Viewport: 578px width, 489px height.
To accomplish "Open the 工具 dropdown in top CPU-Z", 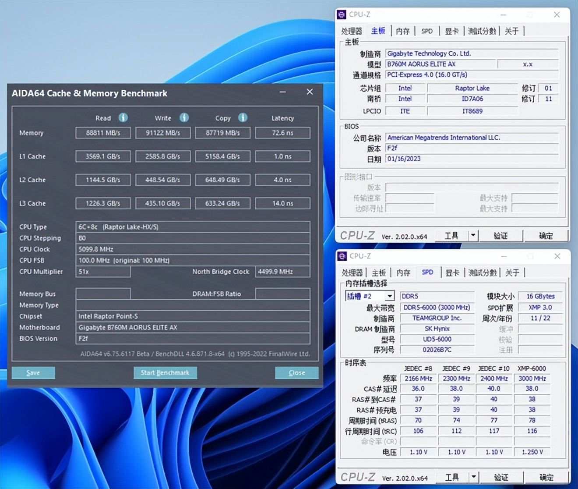I will 473,235.
